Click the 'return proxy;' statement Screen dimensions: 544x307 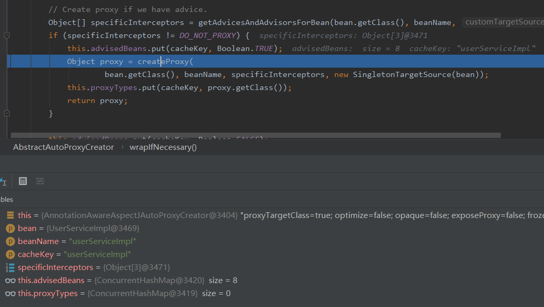97,100
